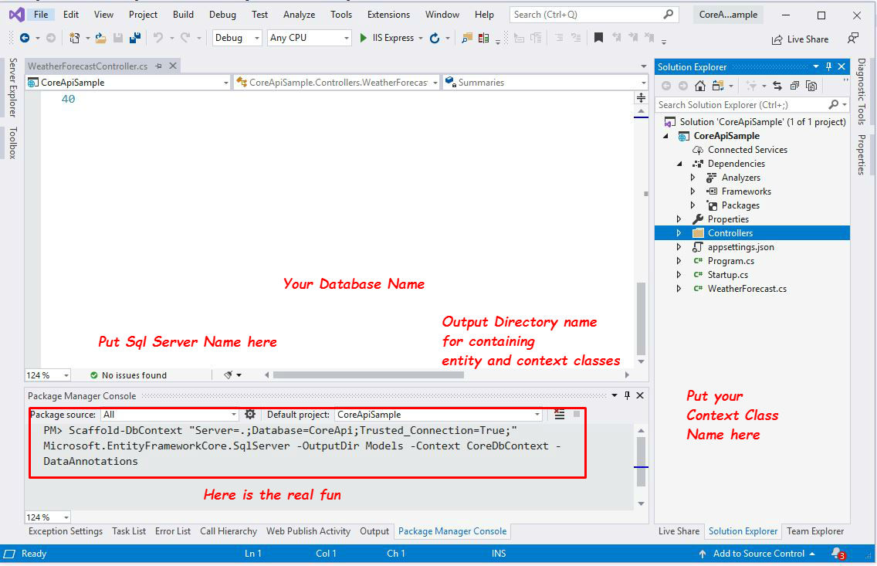Open the Analyze menu
The height and width of the screenshot is (566, 877).
(x=299, y=15)
